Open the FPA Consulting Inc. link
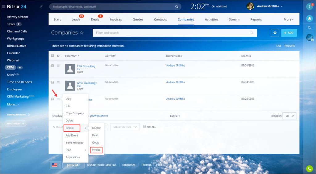The width and height of the screenshot is (316, 174). 86,67
